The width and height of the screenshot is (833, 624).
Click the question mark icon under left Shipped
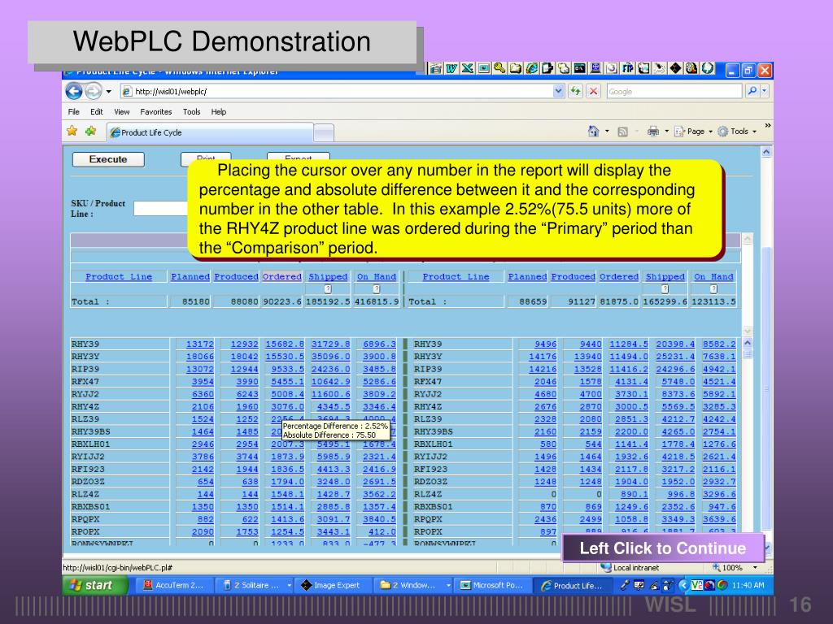328,289
